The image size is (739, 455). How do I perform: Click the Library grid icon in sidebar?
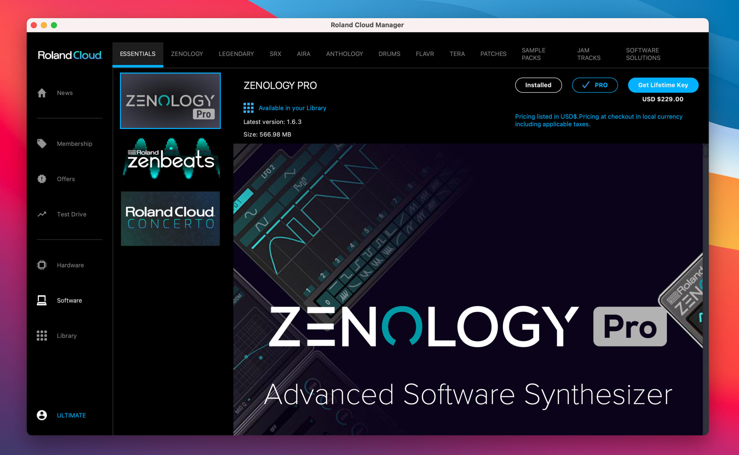[x=42, y=336]
